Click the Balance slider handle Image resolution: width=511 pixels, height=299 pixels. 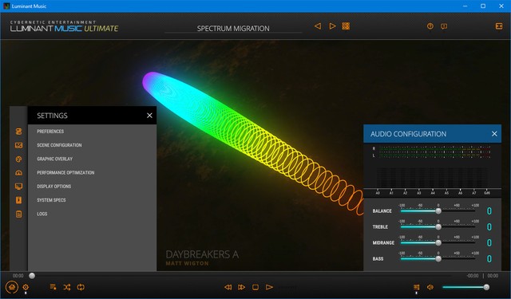438,211
